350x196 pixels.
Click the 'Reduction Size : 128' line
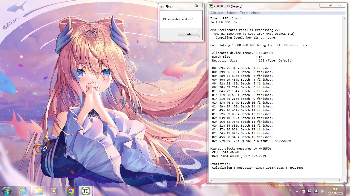[x=252, y=60]
